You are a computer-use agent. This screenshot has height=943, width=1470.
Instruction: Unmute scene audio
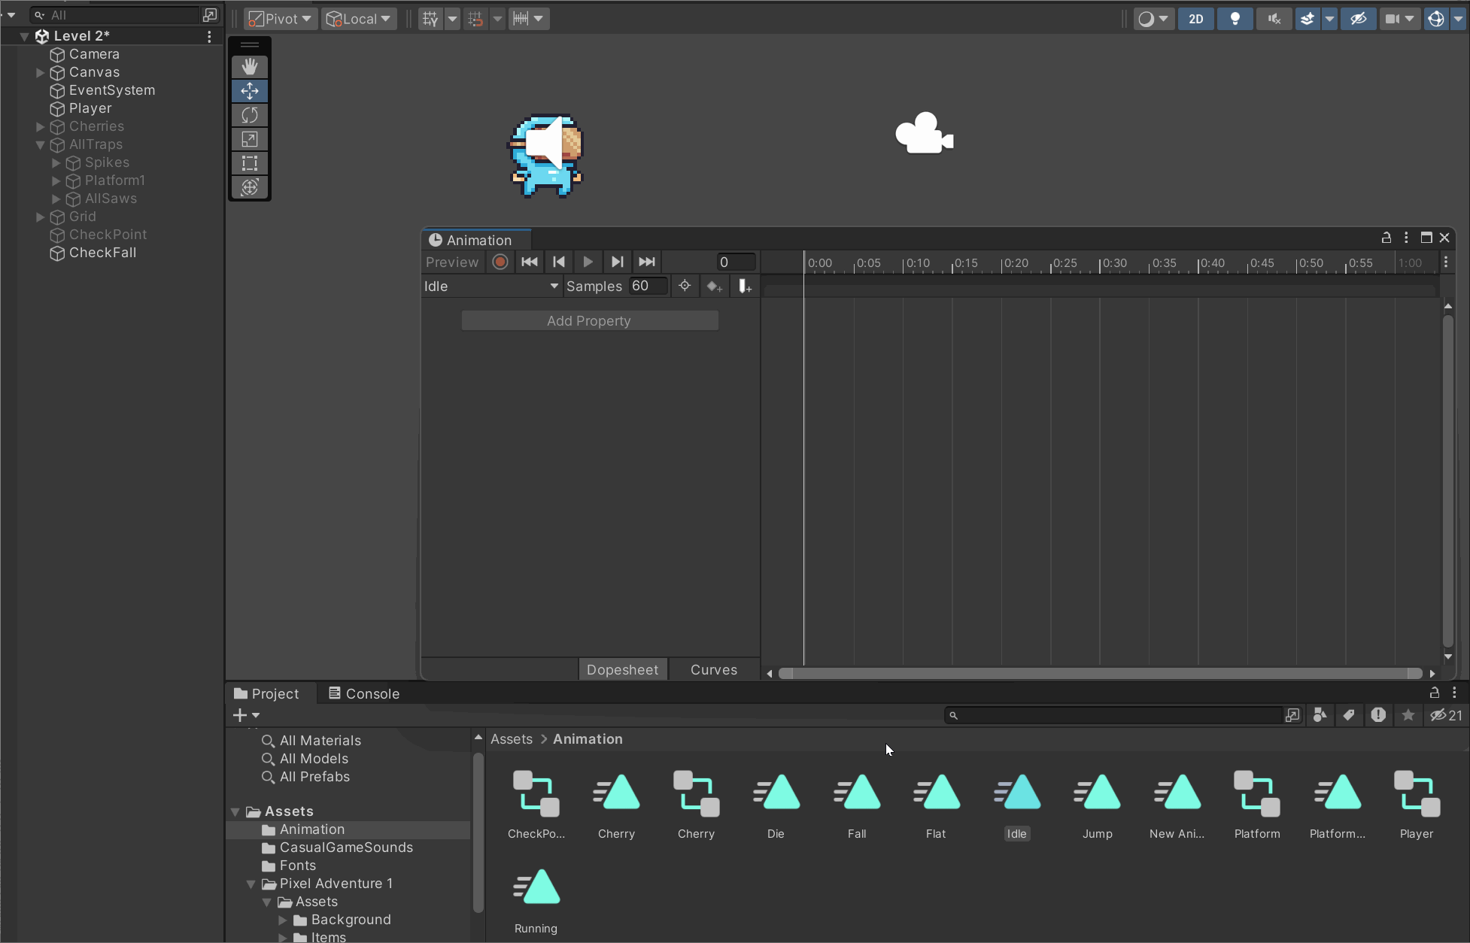click(x=1273, y=18)
